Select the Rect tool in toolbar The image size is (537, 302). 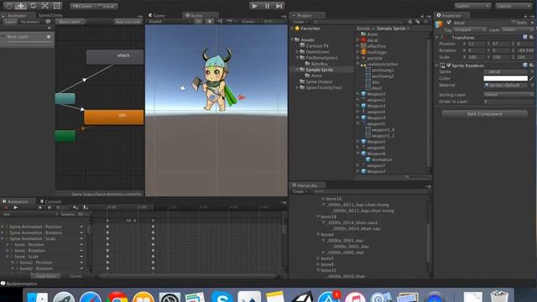coord(57,6)
